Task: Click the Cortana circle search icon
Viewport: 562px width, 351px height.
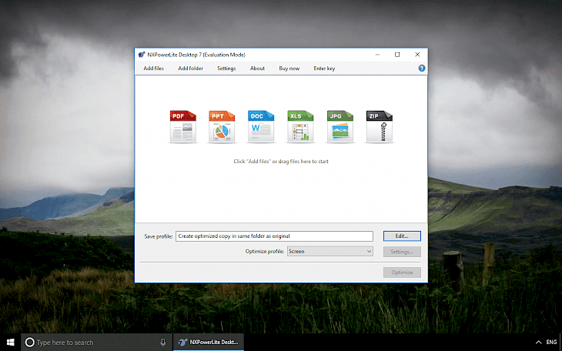Action: point(30,343)
